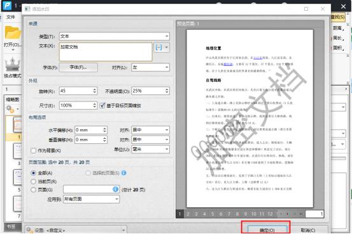Click the 不透明度(O) stepper showing 25%
Image resolution: width=352 pixels, height=234 pixels.
coord(150,91)
